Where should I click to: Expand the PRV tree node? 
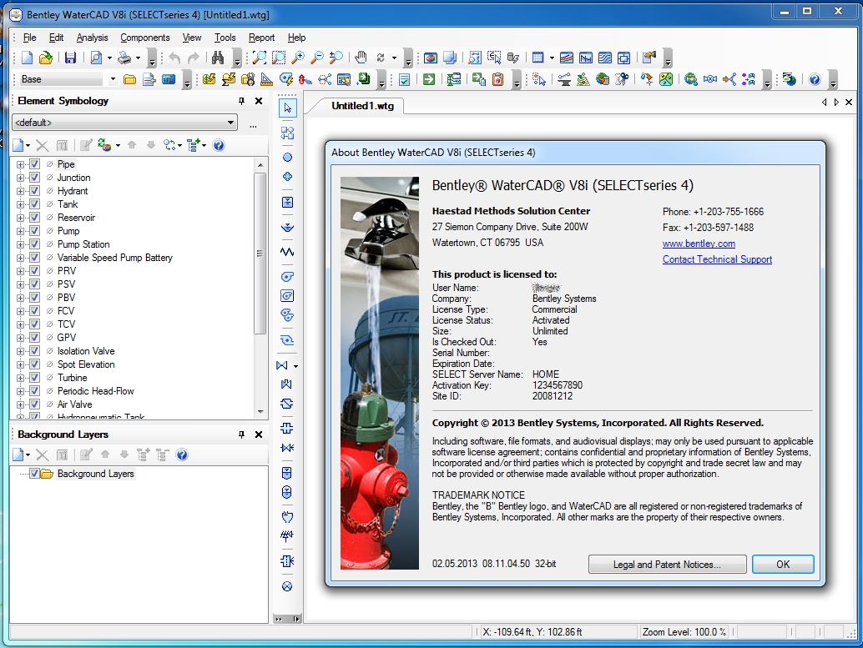[x=20, y=271]
